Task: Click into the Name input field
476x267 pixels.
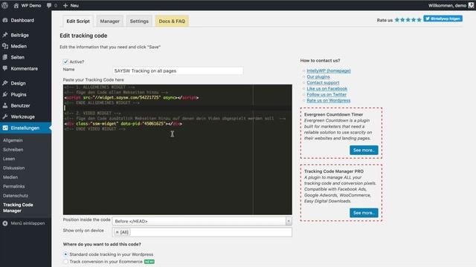Action: tap(178, 71)
